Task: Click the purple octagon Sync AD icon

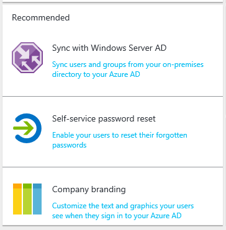Action: click(27, 58)
